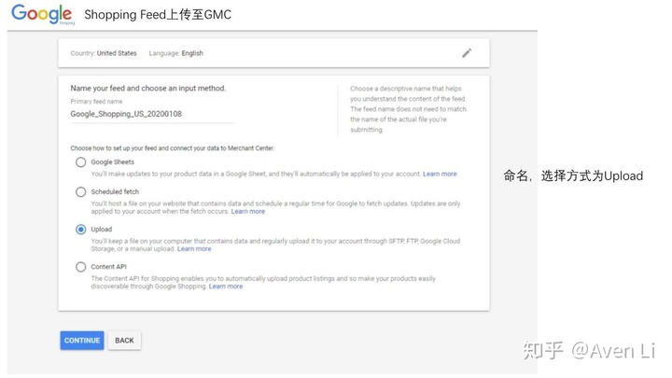Click the Scheduled fetch option label
The height and width of the screenshot is (378, 672).
click(x=115, y=191)
